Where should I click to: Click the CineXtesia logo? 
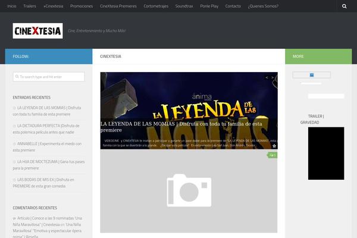38,31
